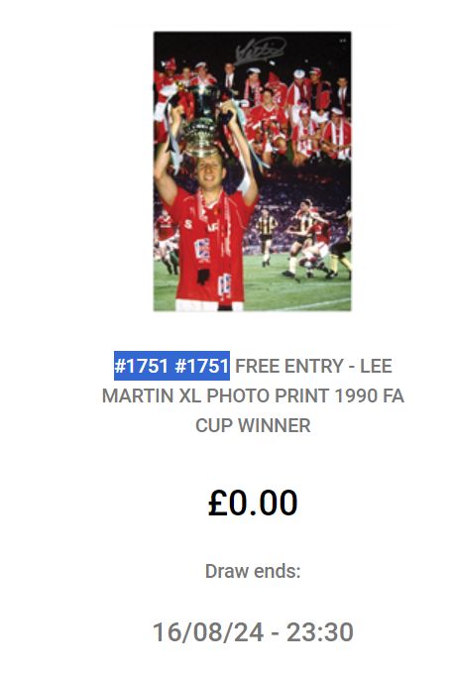Click the silver autograph on the photo
454x674 pixels.
coord(261,50)
